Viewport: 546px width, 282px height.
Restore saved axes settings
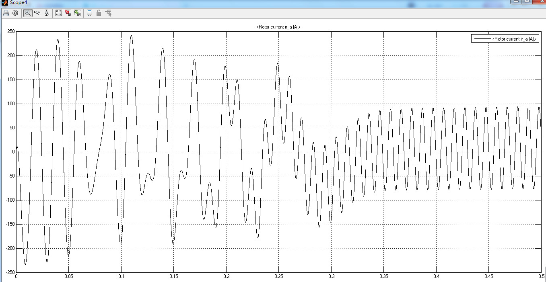tap(77, 13)
